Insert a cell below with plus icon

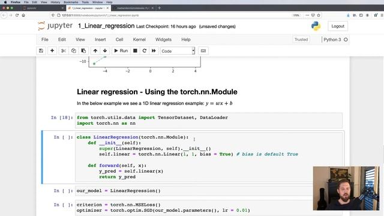tap(52, 50)
